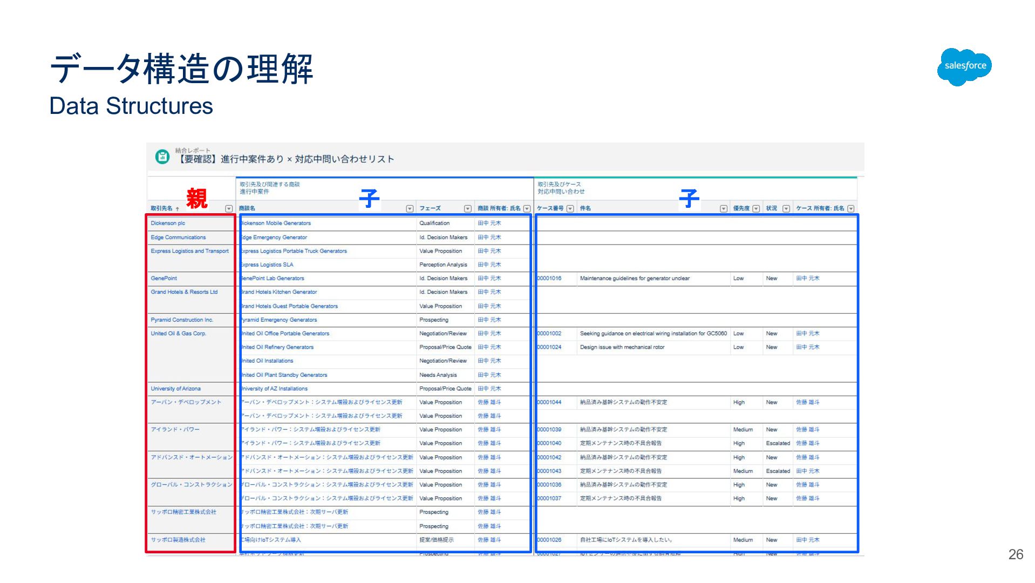Open the 件名 column dropdown menu
Image resolution: width=1035 pixels, height=583 pixels.
[724, 209]
